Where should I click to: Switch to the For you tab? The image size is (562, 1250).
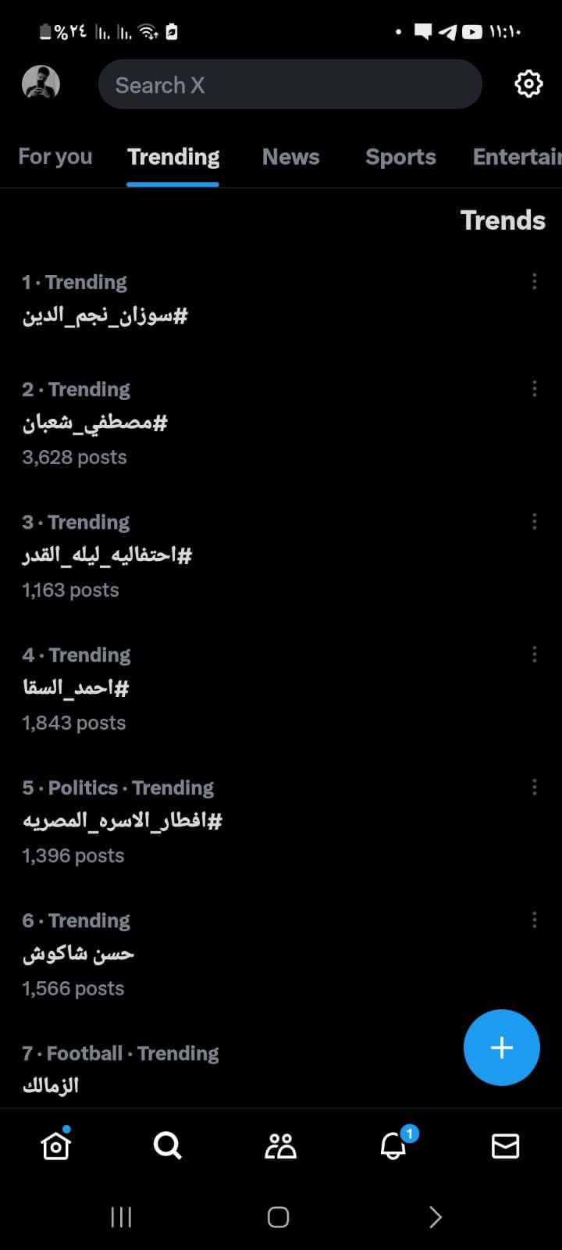pyautogui.click(x=55, y=157)
